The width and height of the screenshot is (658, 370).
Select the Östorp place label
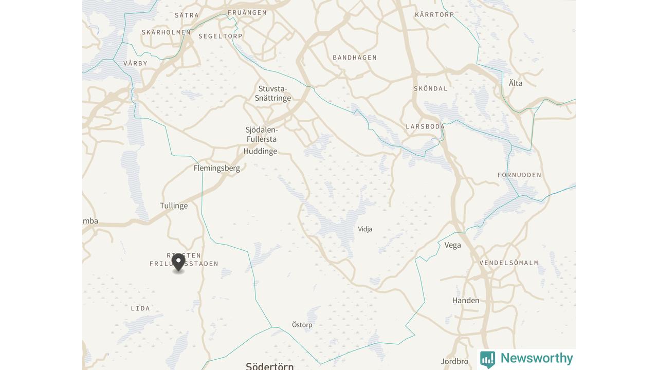point(302,325)
